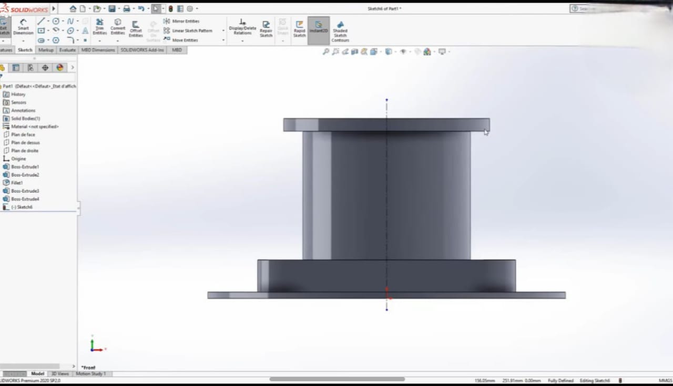Click the Offset Entities tool
Viewport: 673px width, 386px height.
[136, 28]
